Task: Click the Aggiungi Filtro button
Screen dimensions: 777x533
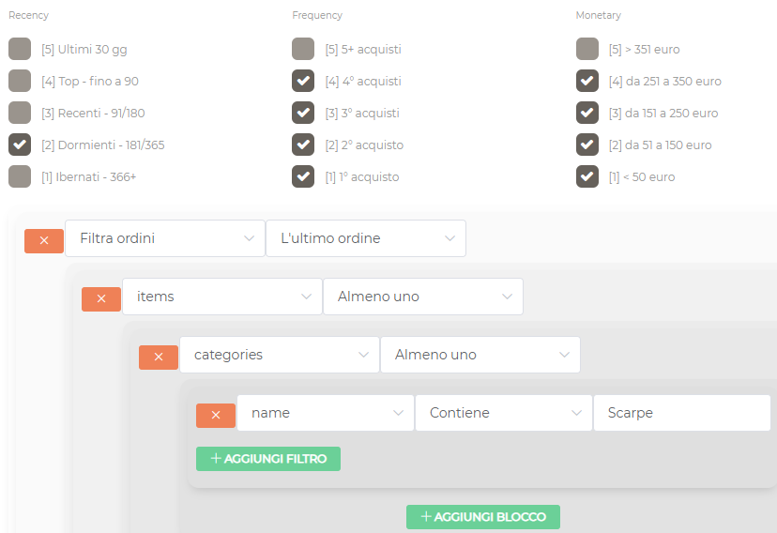Action: click(268, 459)
